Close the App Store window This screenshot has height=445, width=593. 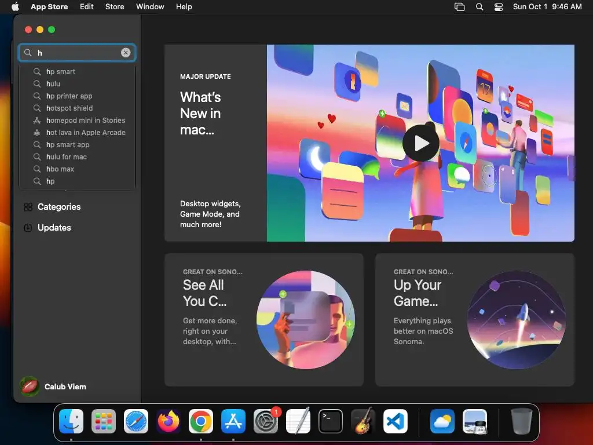point(28,30)
